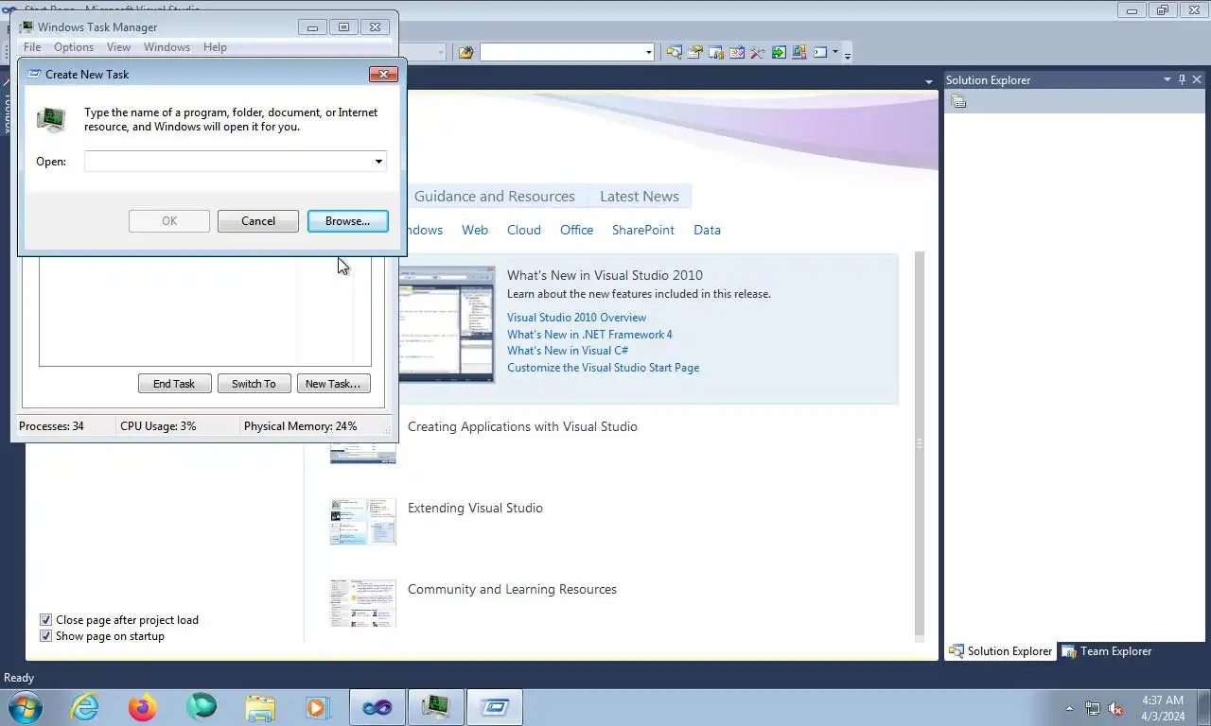Screen dimensions: 1211x726
Task: Select the Data category tab
Action: [707, 230]
